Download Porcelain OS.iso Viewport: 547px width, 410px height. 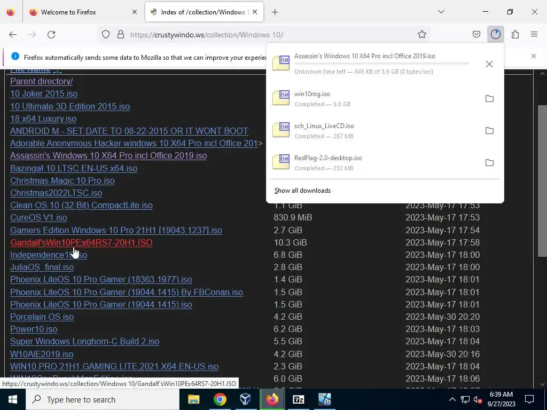(42, 317)
